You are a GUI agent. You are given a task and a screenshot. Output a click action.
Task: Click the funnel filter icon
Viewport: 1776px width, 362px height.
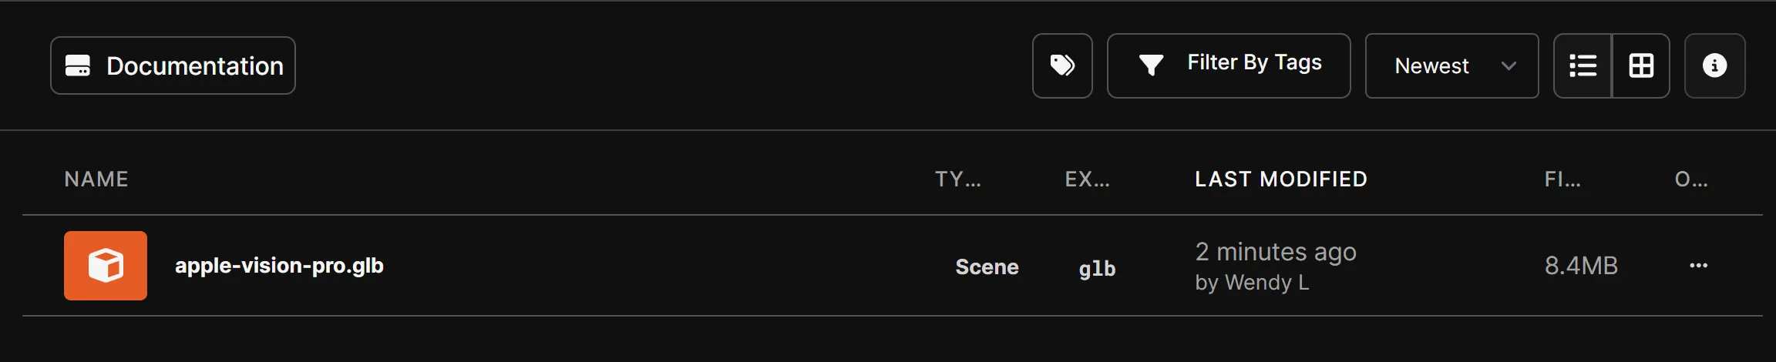point(1151,65)
